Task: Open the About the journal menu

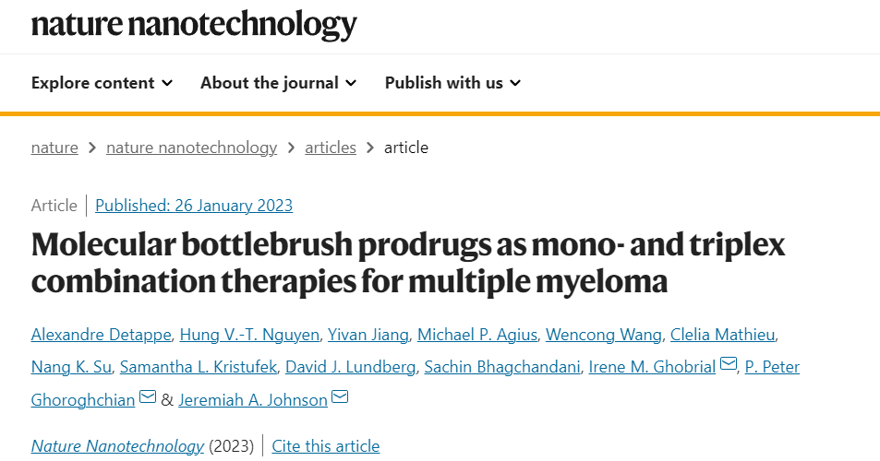Action: click(x=279, y=83)
